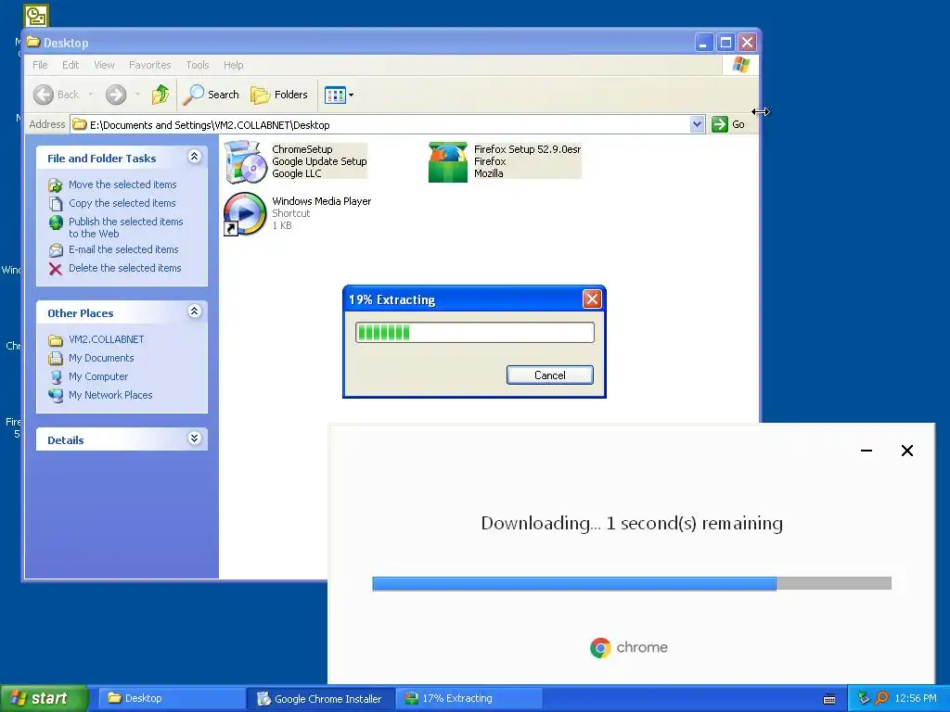Toggle the Folders pane
The image size is (950, 712).
coord(279,95)
